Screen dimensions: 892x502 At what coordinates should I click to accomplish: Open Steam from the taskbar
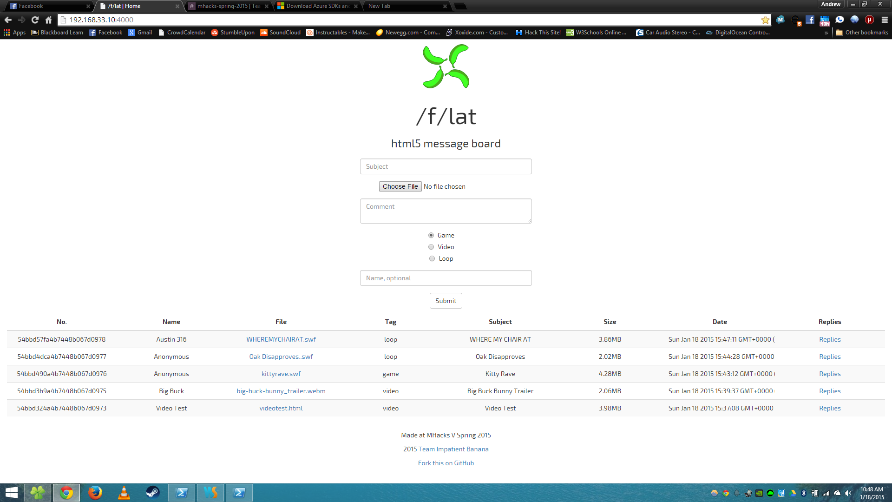click(x=152, y=492)
